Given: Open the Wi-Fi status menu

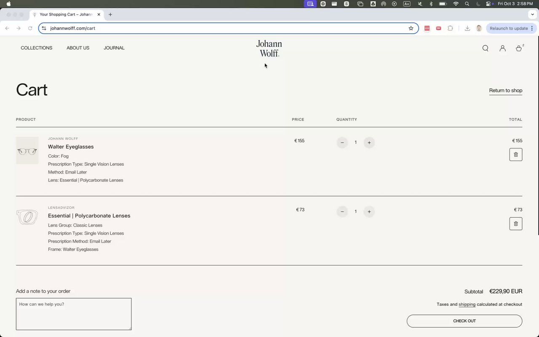Looking at the screenshot, I should point(456,4).
